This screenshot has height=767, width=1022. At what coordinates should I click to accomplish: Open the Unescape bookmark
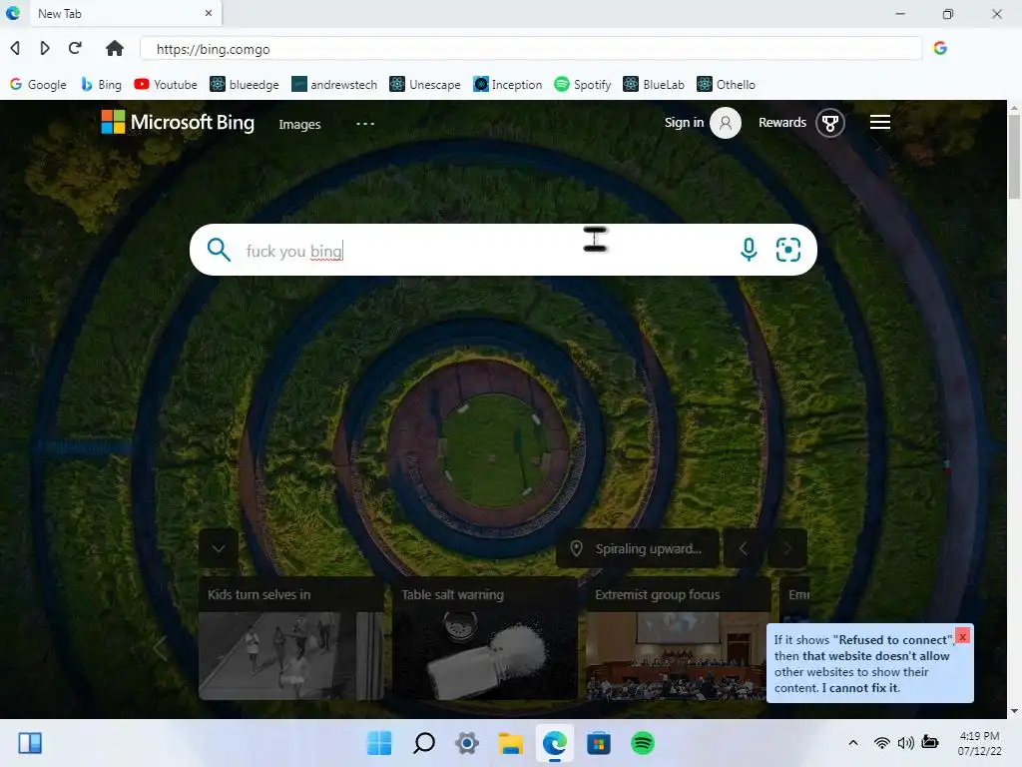[425, 84]
